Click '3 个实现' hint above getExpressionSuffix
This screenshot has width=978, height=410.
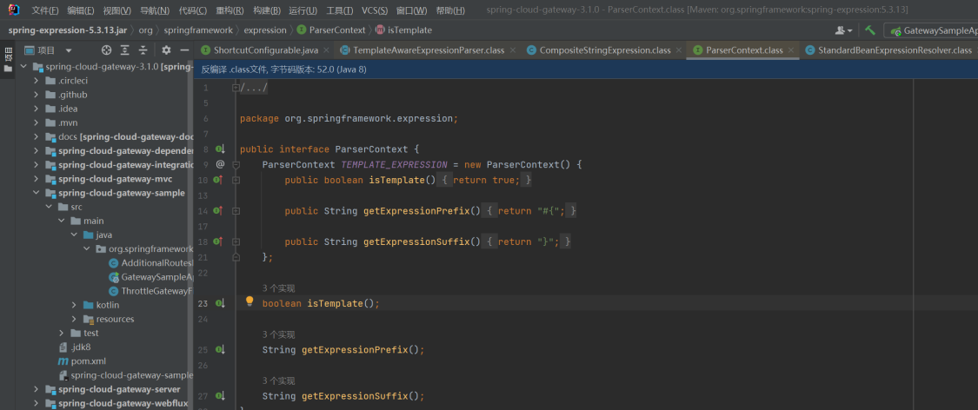click(278, 380)
